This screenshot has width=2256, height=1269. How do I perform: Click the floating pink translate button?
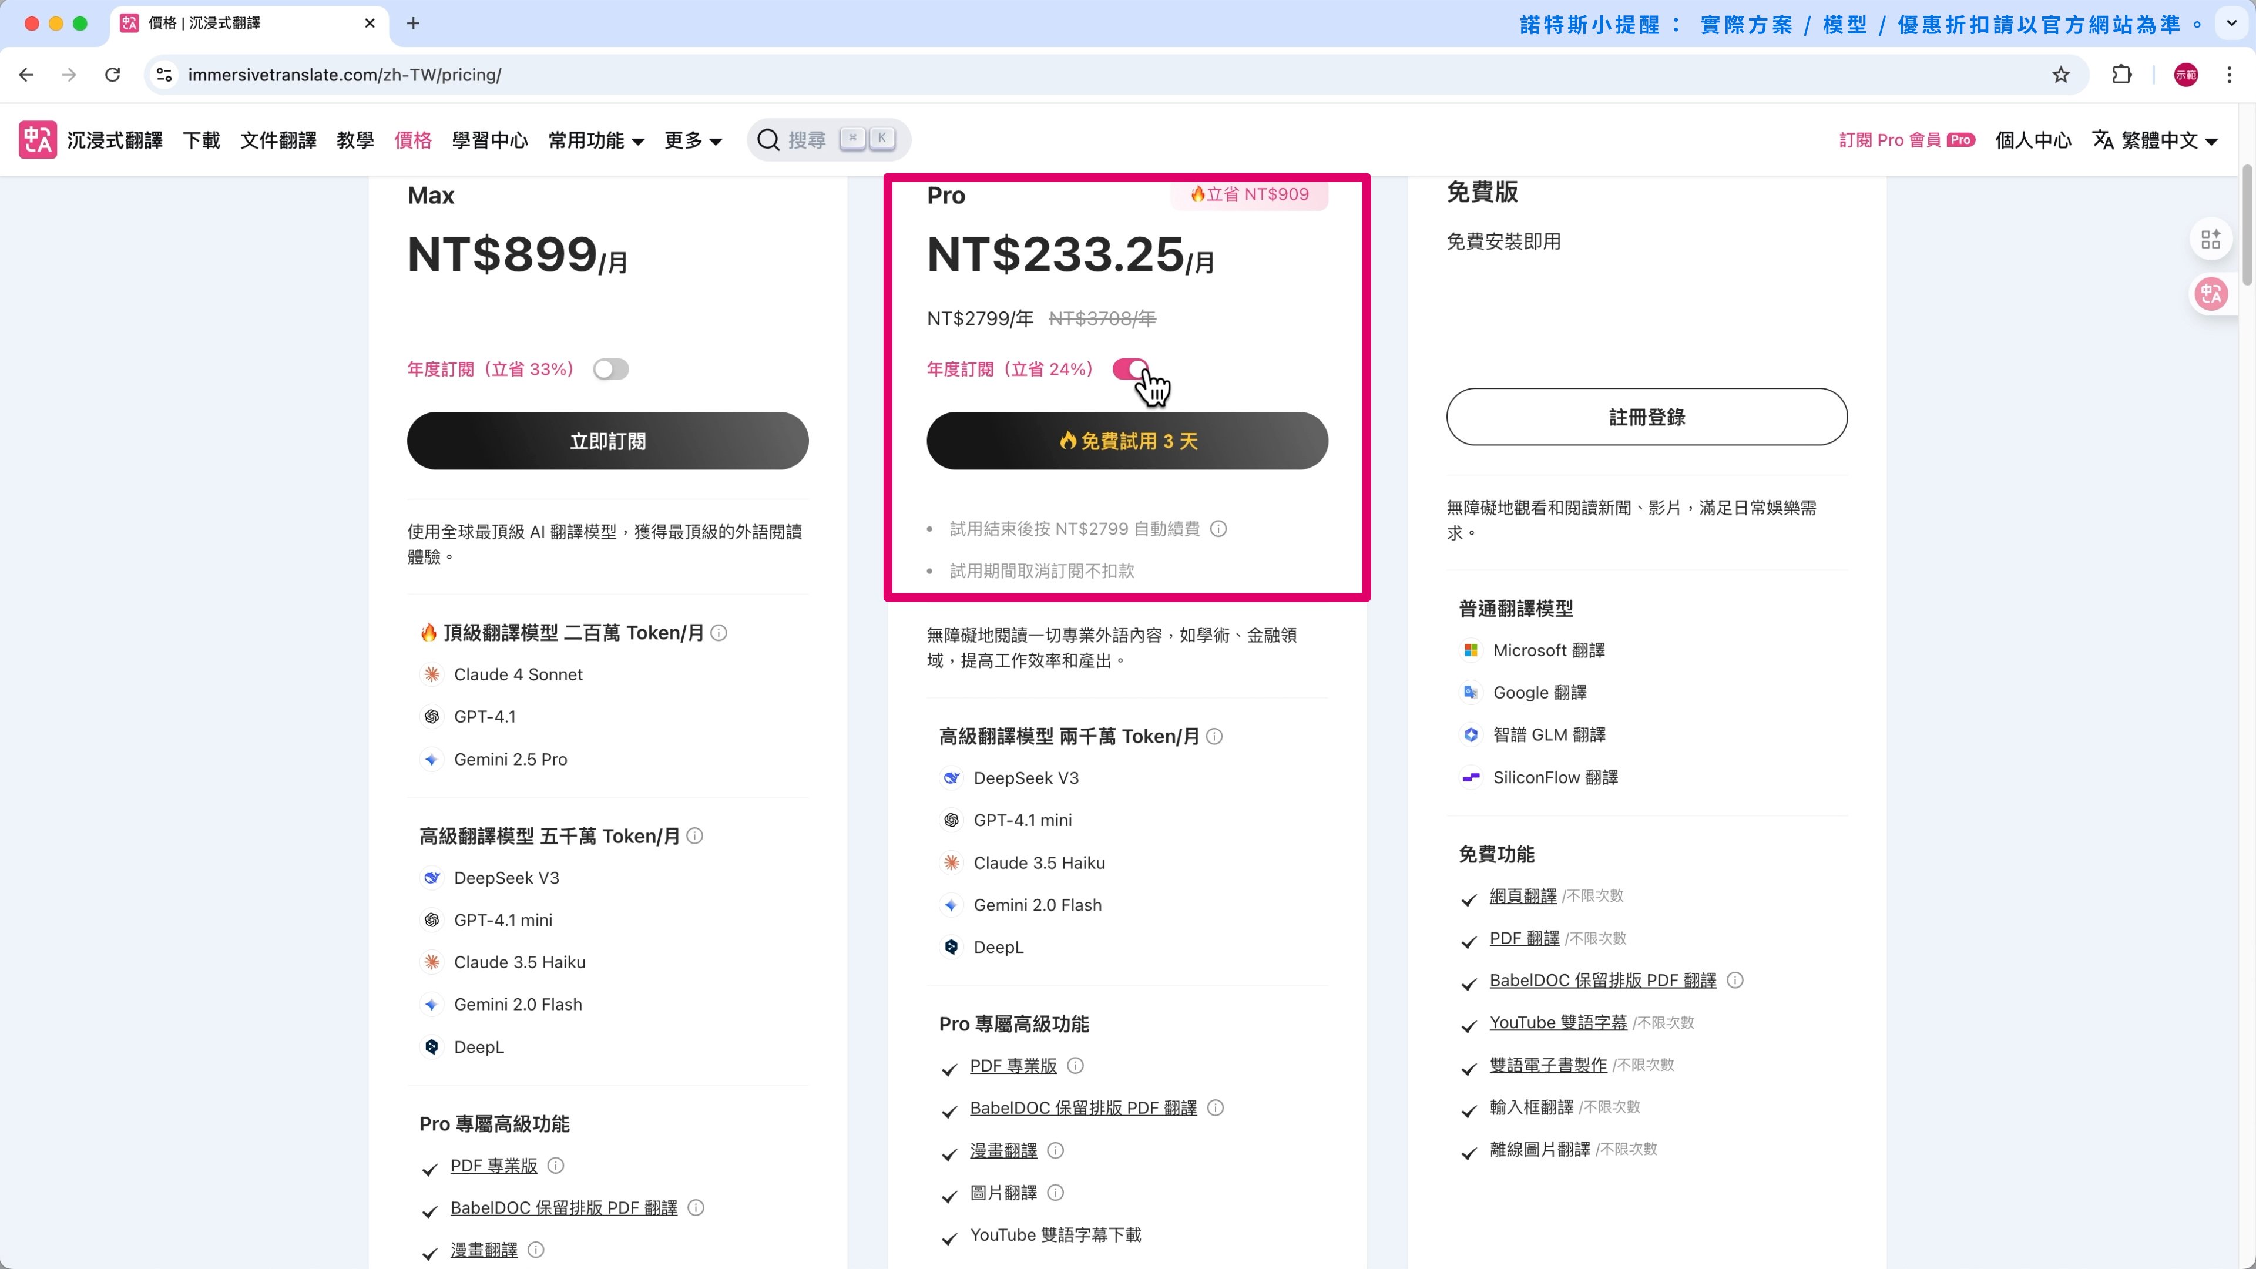click(2210, 294)
